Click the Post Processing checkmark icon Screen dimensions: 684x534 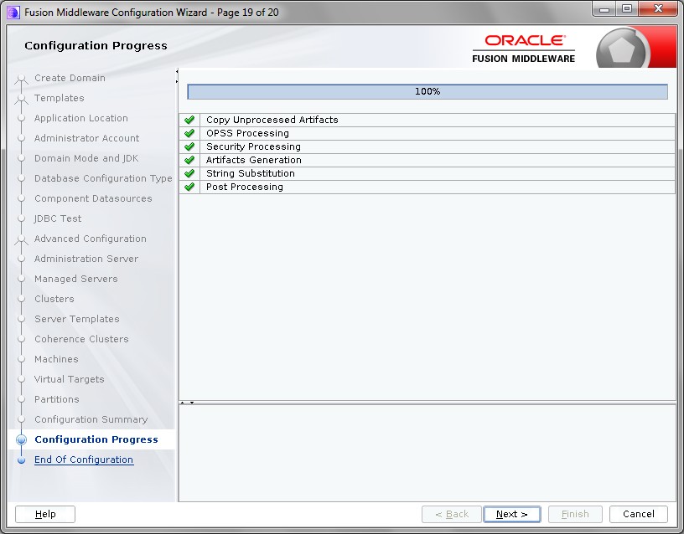tap(189, 187)
